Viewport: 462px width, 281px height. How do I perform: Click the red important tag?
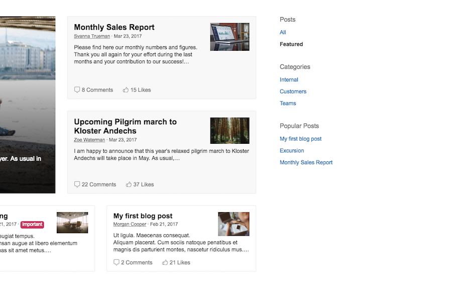click(x=32, y=224)
